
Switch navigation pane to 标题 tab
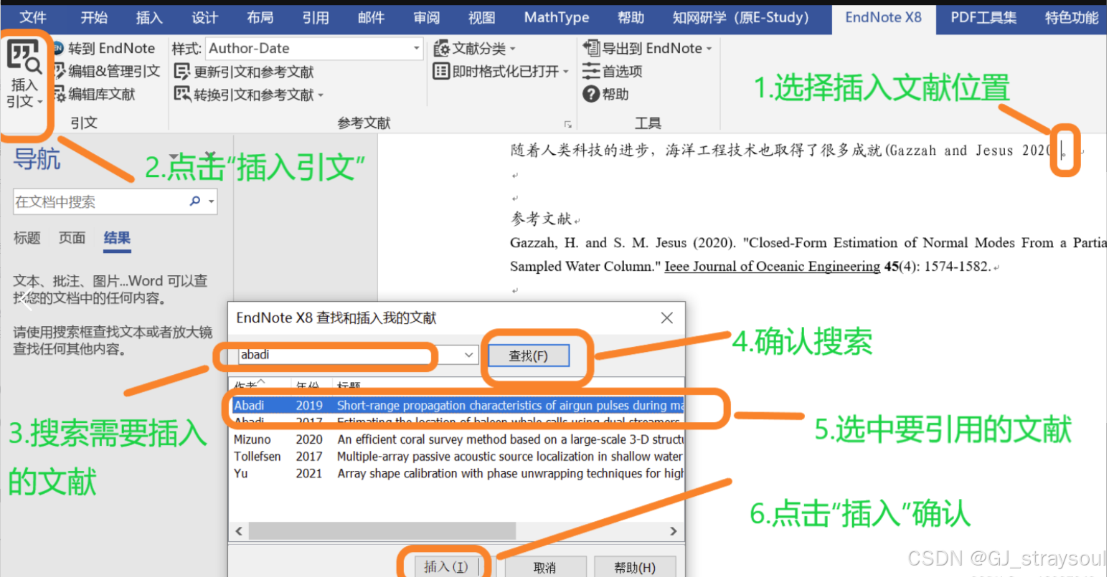(x=27, y=238)
